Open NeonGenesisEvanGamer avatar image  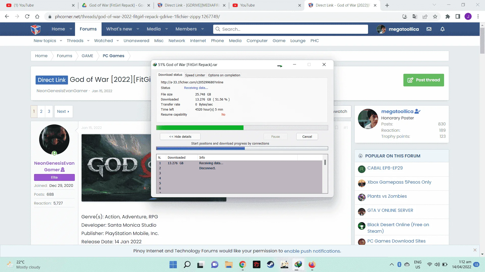coord(54,140)
